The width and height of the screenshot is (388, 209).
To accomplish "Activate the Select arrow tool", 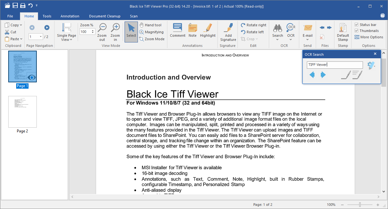I will click(x=131, y=32).
